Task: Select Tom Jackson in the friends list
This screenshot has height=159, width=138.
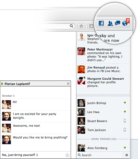Action: [x=103, y=130]
